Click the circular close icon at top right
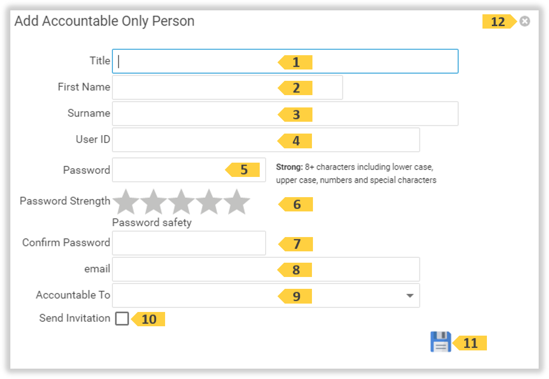The image size is (549, 379). [x=525, y=21]
